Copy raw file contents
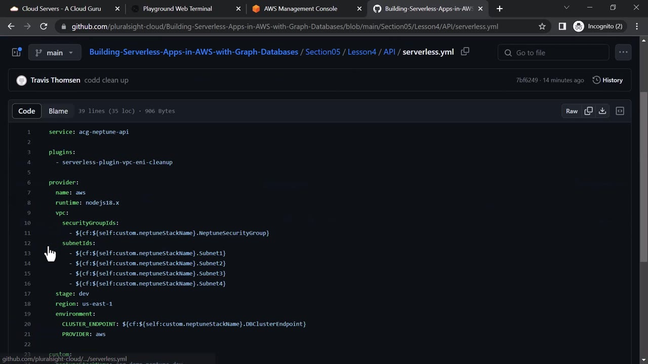 (588, 111)
